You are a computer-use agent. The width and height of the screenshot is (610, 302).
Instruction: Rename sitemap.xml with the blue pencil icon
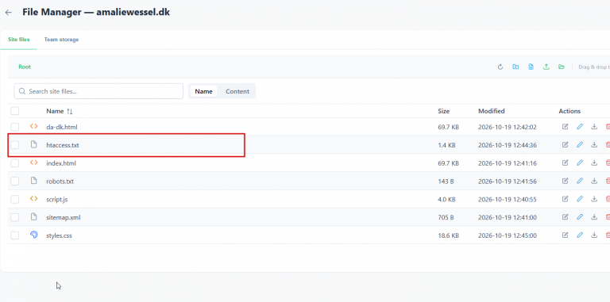point(580,217)
